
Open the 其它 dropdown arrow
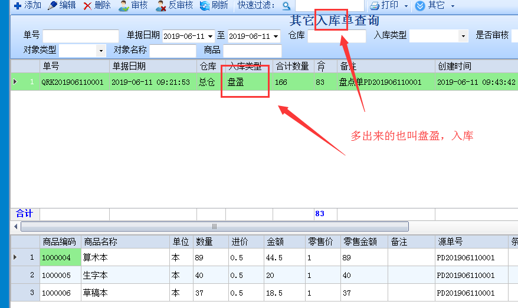tap(453, 6)
